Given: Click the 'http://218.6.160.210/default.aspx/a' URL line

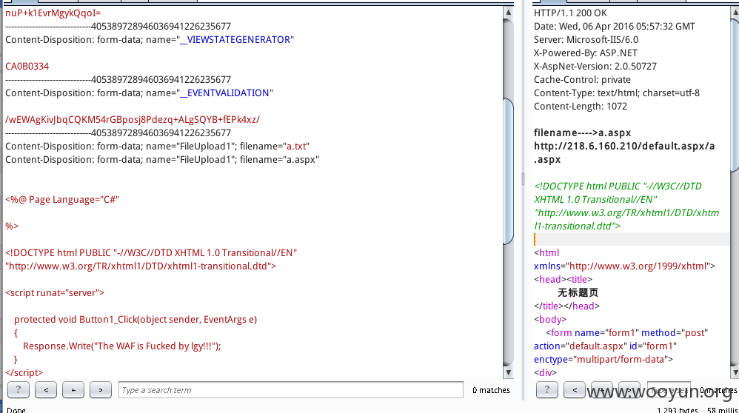Looking at the screenshot, I should 624,146.
